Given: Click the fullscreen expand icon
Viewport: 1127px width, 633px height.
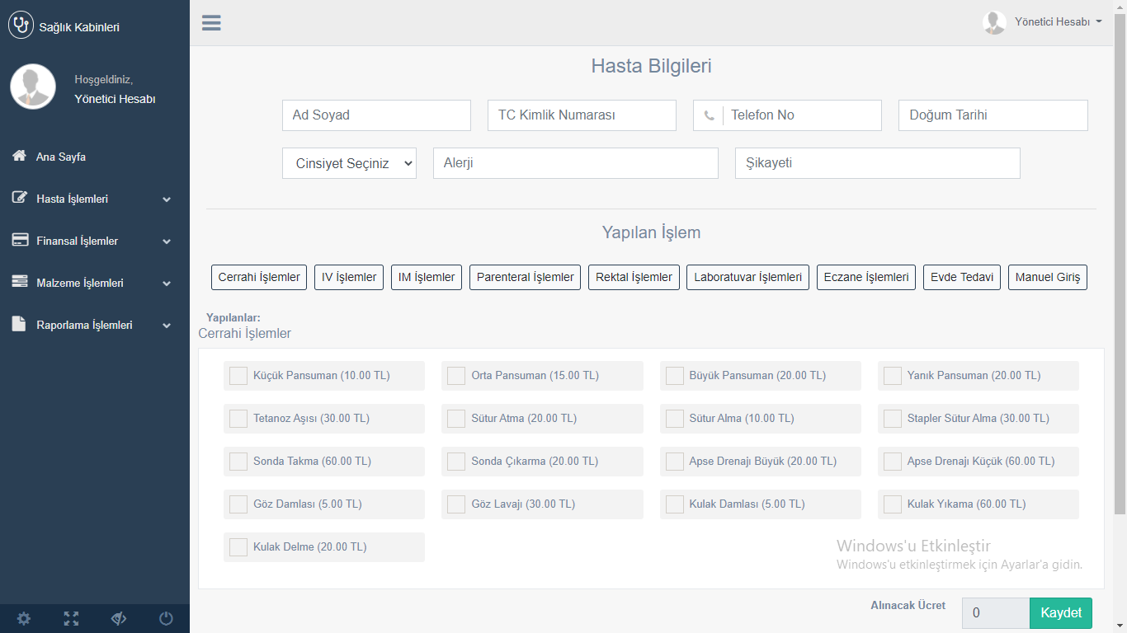Looking at the screenshot, I should tap(71, 619).
